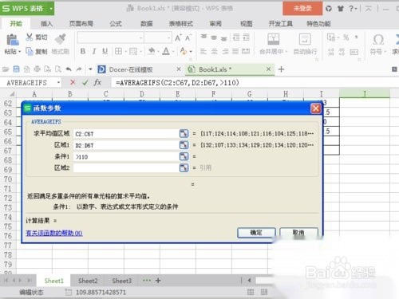Click the fx insert function icon
Screen dimensions: 399x299
(97, 83)
